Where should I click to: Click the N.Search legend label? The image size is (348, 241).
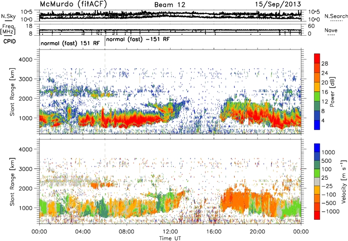point(336,16)
